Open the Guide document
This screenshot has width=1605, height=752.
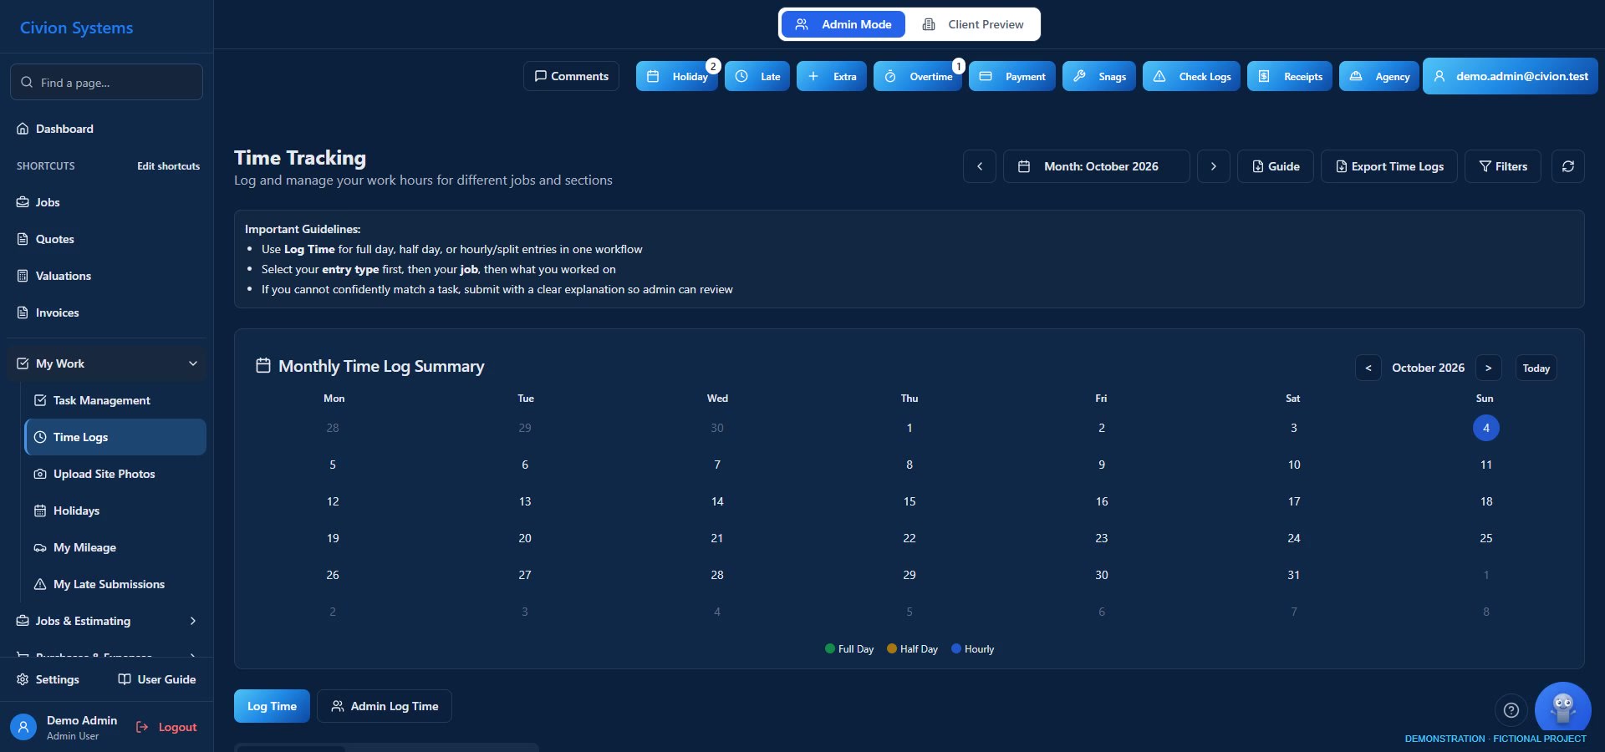[1275, 166]
